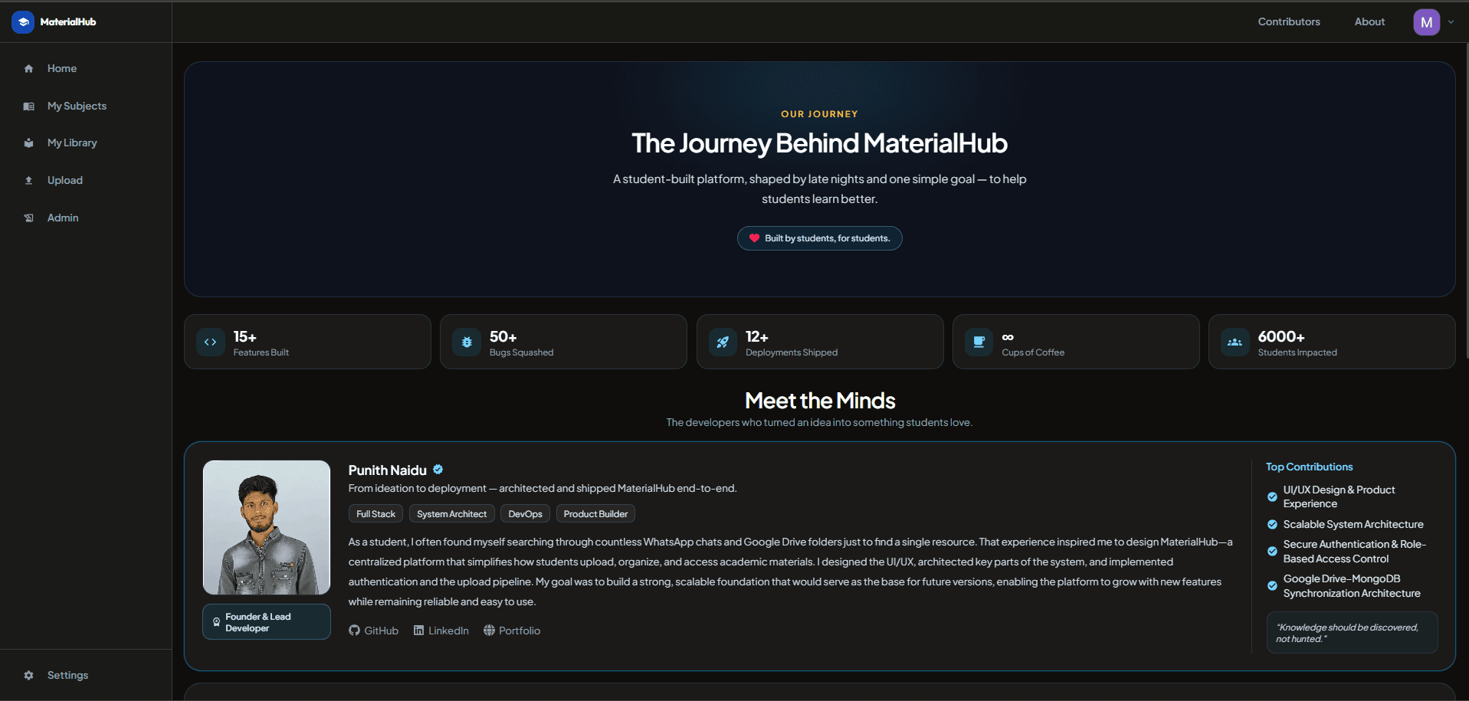
Task: Open the user menu dropdown arrow
Action: (x=1451, y=22)
